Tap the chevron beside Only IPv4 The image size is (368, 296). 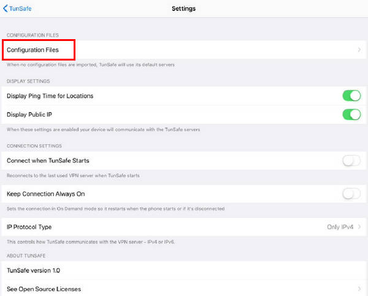[x=359, y=227]
